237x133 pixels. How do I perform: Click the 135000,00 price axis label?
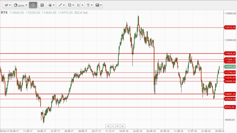230,14
